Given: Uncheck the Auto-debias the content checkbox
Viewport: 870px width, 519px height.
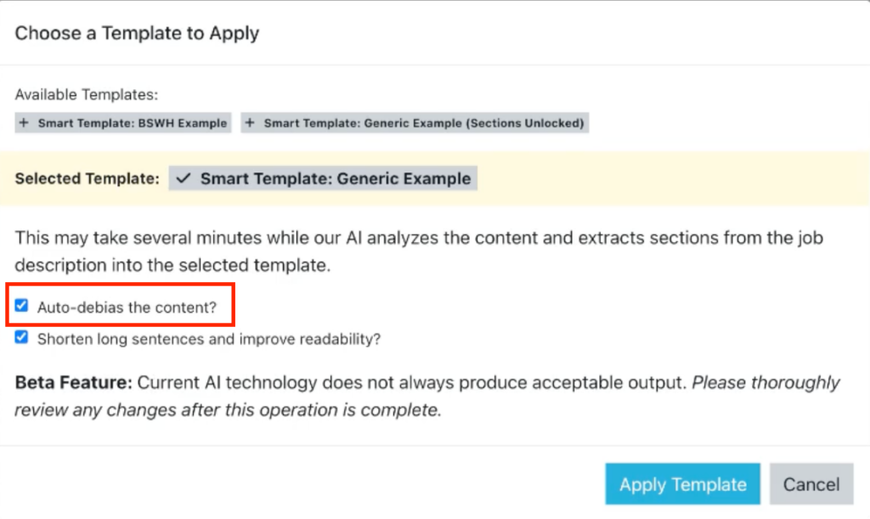Looking at the screenshot, I should (22, 307).
